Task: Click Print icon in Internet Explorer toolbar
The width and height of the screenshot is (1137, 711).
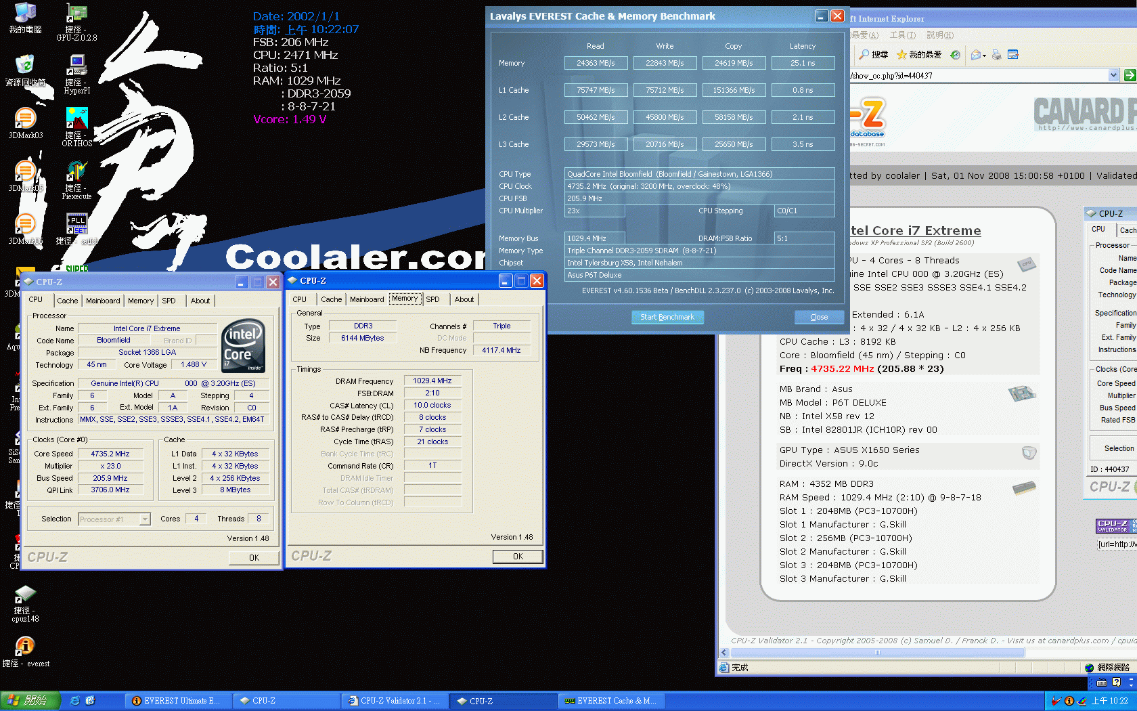Action: pyautogui.click(x=996, y=55)
